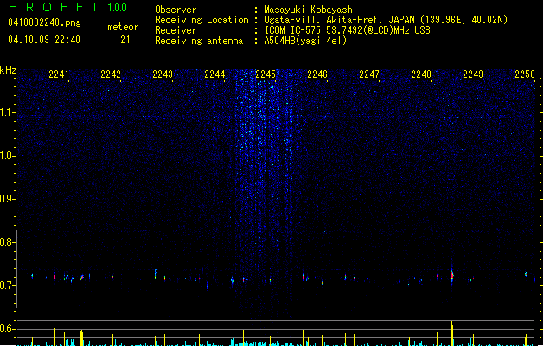
Task: Click the 2242 time axis marker
Action: (x=111, y=74)
